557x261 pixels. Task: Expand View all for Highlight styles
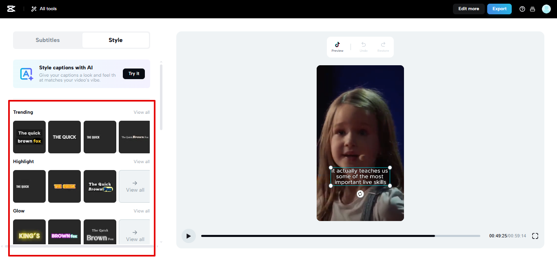pos(142,161)
